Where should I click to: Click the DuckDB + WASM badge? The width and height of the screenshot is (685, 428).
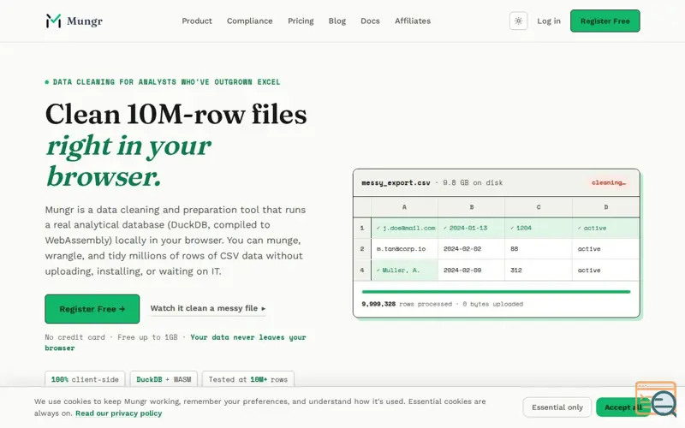[164, 379]
